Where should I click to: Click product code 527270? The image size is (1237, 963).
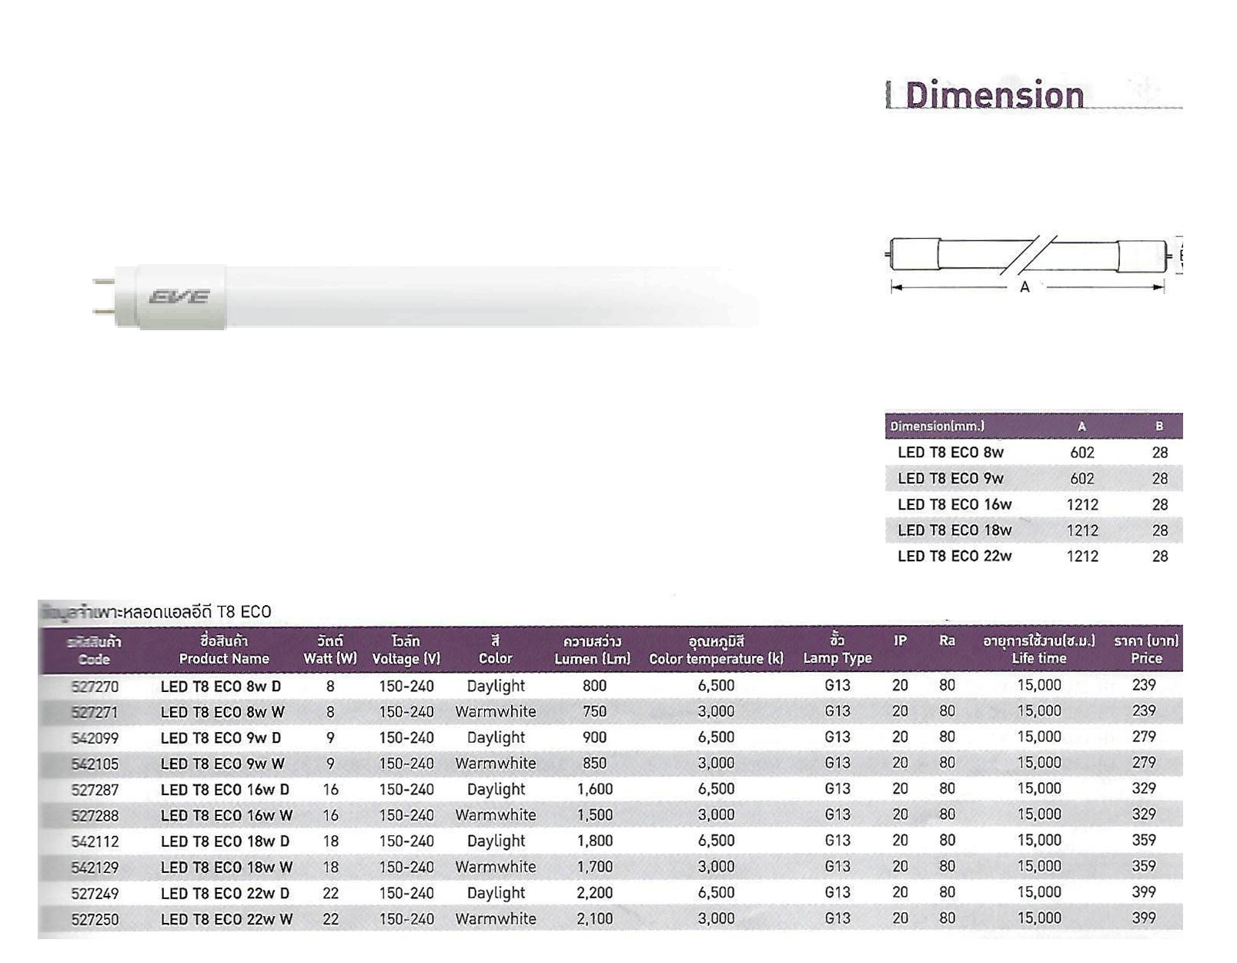tap(95, 687)
